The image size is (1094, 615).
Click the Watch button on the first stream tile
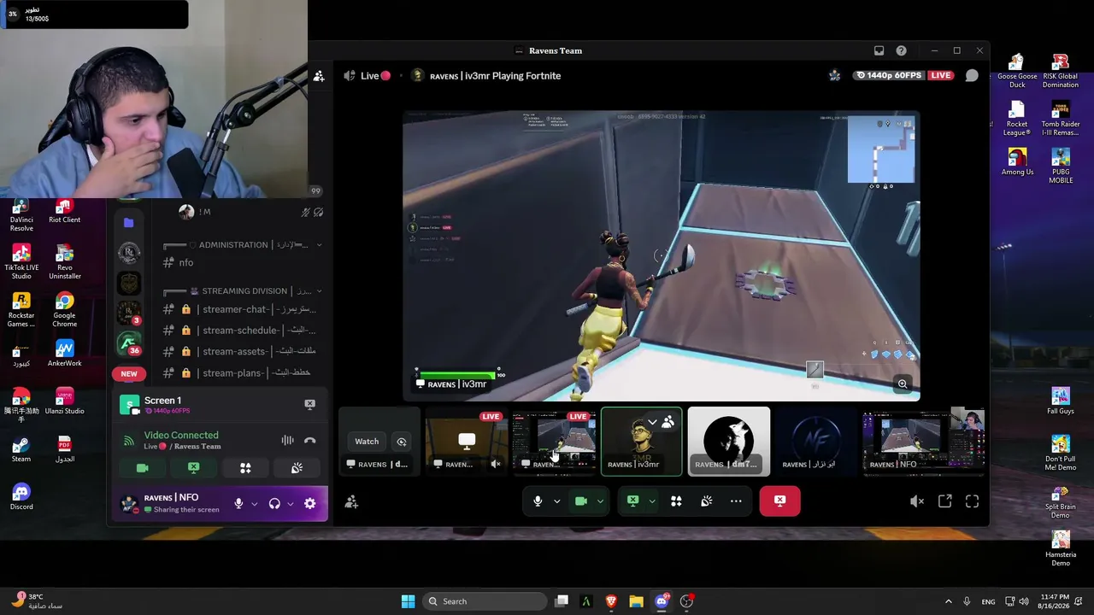[367, 442]
